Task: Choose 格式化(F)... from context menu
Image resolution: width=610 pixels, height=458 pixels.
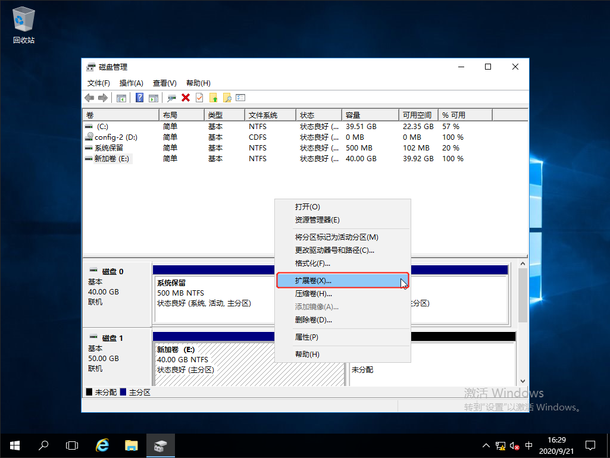Action: click(312, 263)
